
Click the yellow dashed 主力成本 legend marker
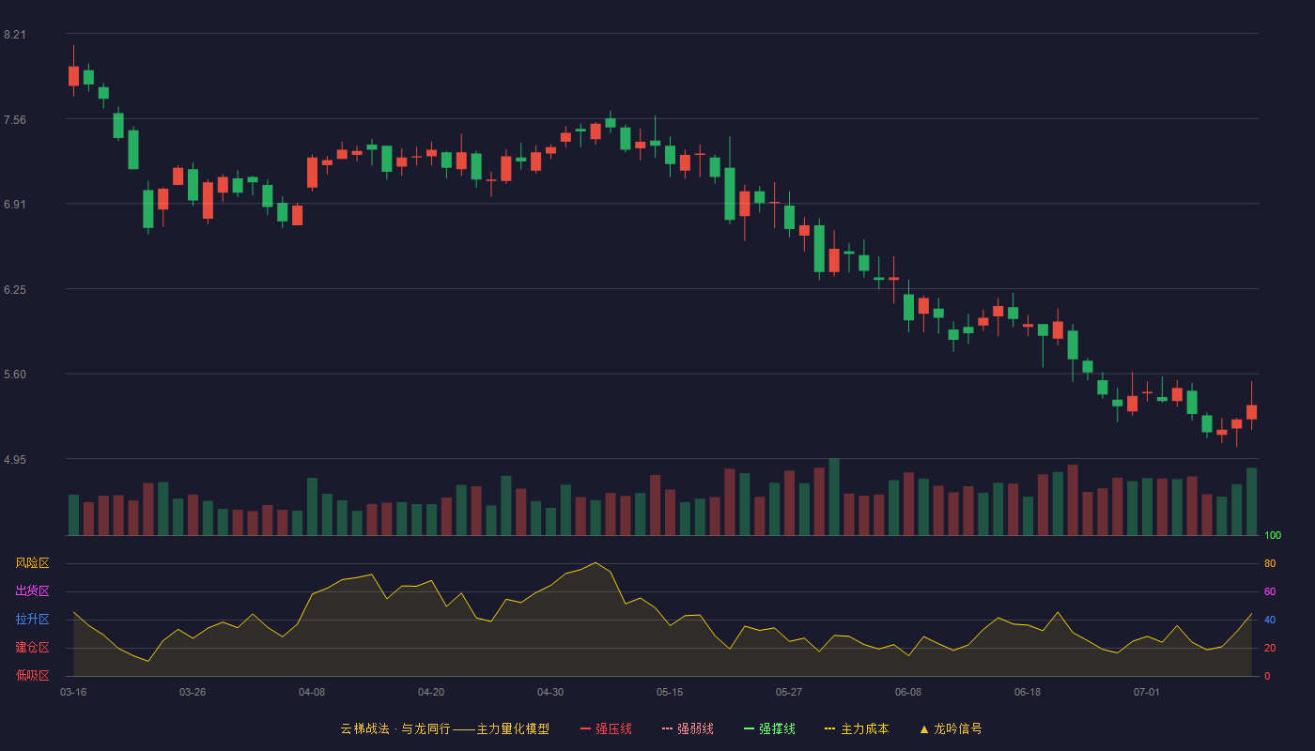point(830,728)
